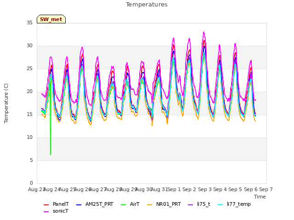Click the 15 y-axis tick label
The image size is (294, 220).
[x=29, y=115]
